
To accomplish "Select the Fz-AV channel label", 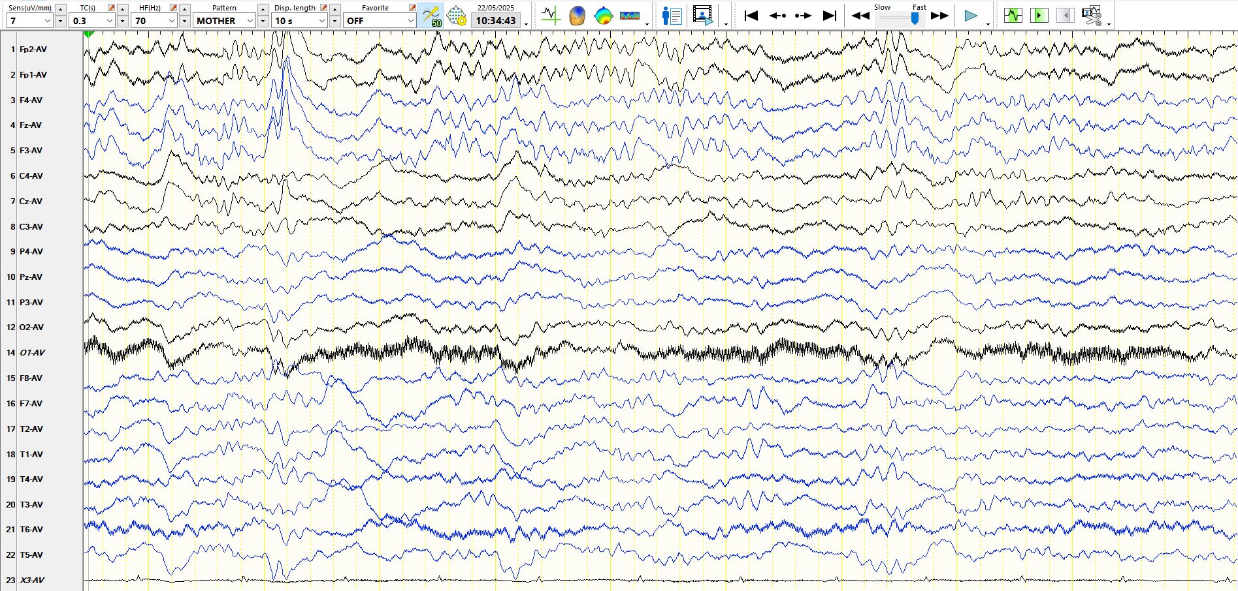I will 31,125.
